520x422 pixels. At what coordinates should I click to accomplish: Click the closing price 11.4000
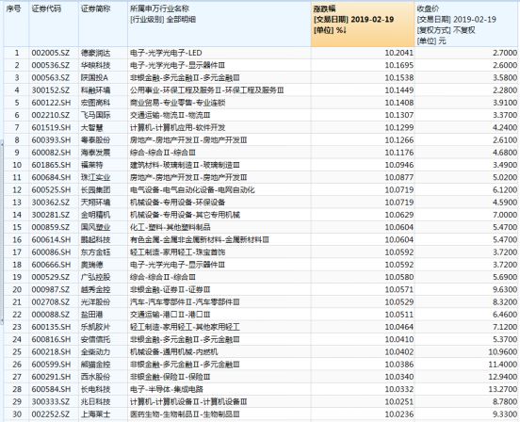(503, 365)
